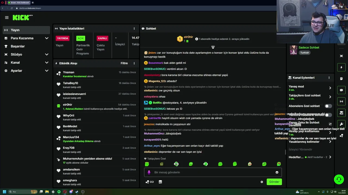This screenshot has width=348, height=195.
Task: Expand Stüdyo sidebar section
Action: pyautogui.click(x=46, y=54)
